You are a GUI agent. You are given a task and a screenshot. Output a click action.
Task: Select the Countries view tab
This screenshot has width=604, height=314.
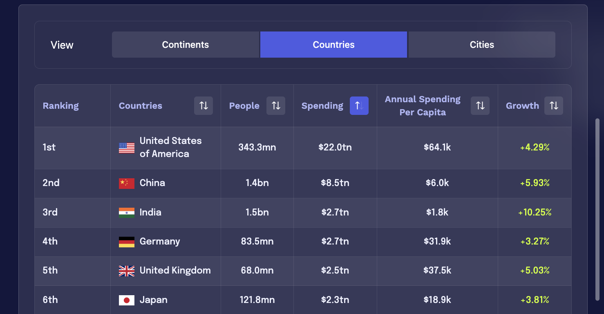(333, 45)
